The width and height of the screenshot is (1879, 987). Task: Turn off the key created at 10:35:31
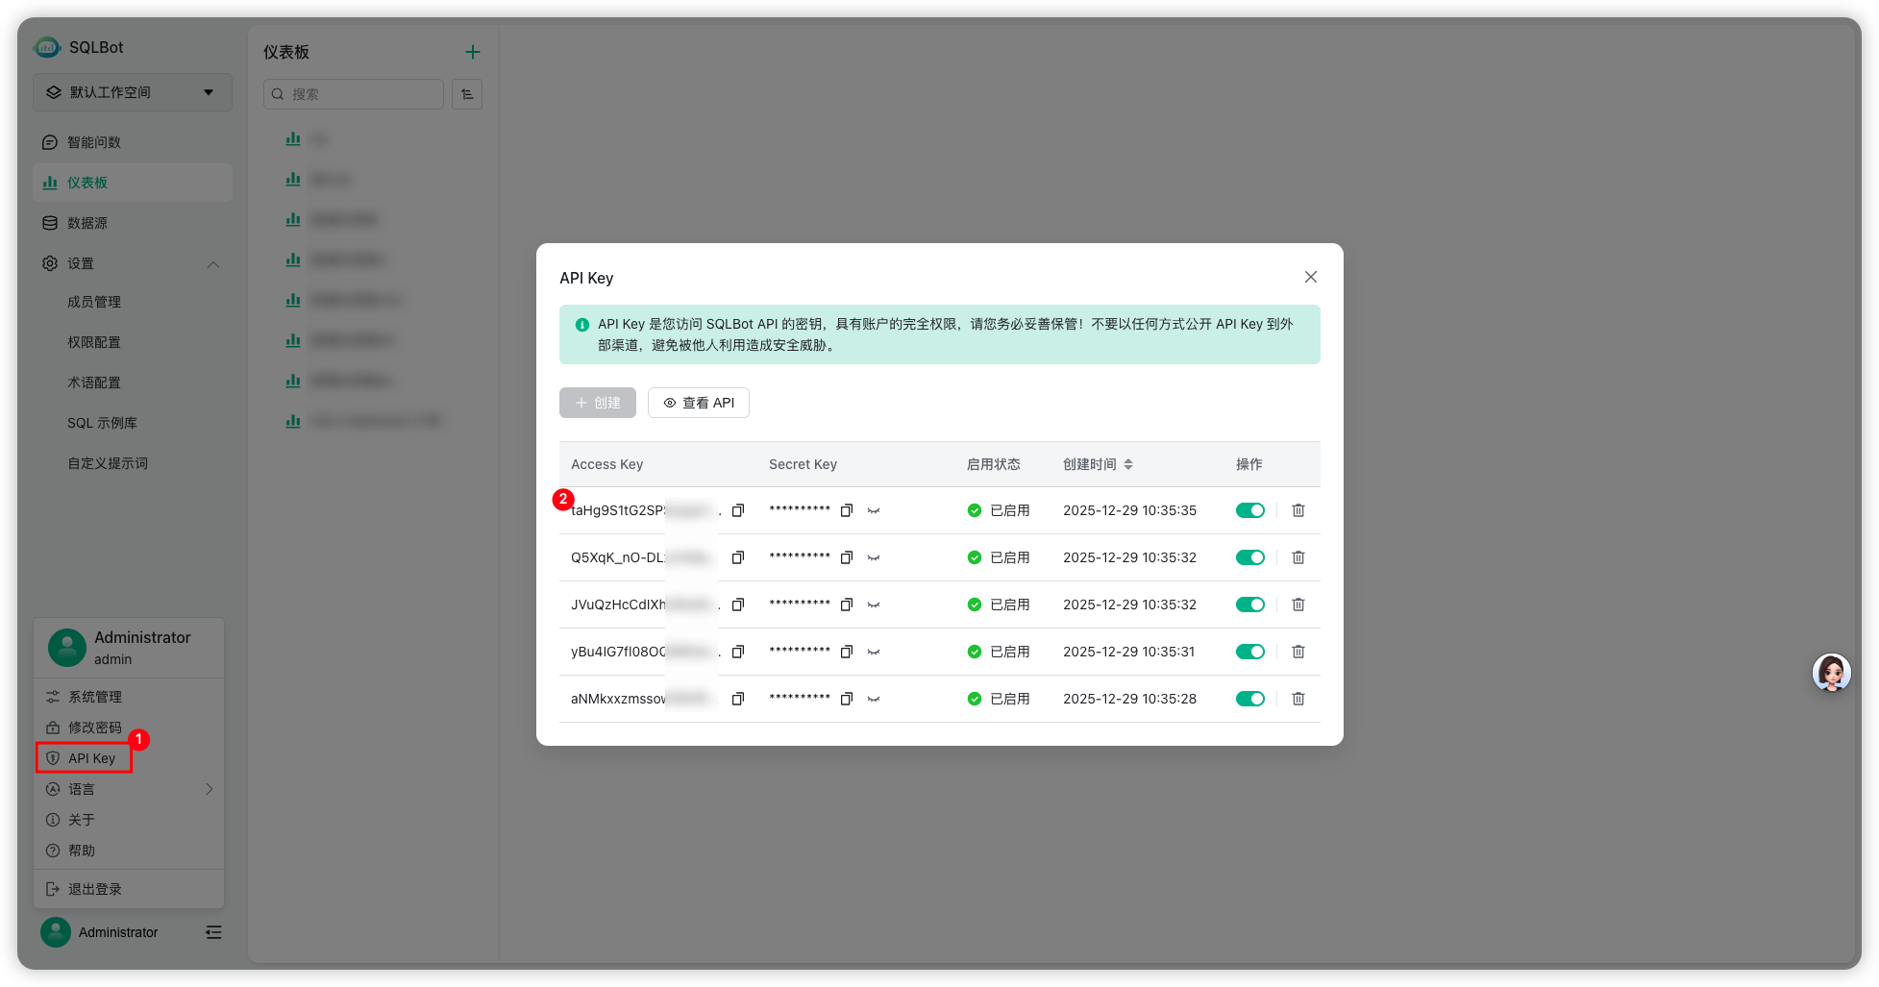click(x=1249, y=652)
